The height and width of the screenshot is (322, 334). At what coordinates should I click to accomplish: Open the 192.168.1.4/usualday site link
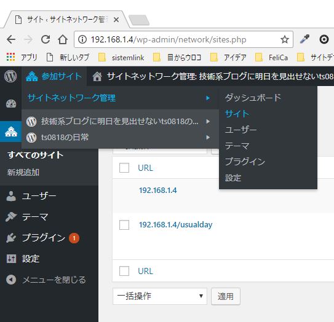(175, 225)
